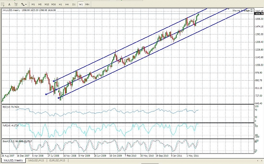This screenshot has height=164, width=264.
Task: Click the '16 Dec 2007' date label
Action: tap(23, 156)
